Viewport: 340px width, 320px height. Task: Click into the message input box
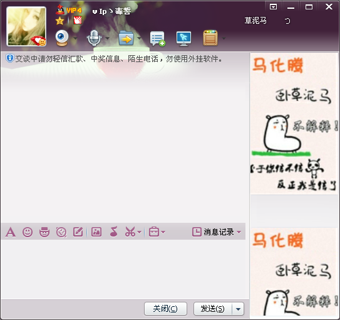[x=123, y=269]
